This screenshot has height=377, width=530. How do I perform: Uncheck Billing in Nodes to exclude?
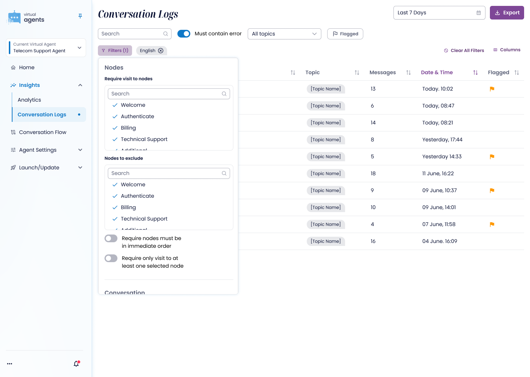coord(115,208)
